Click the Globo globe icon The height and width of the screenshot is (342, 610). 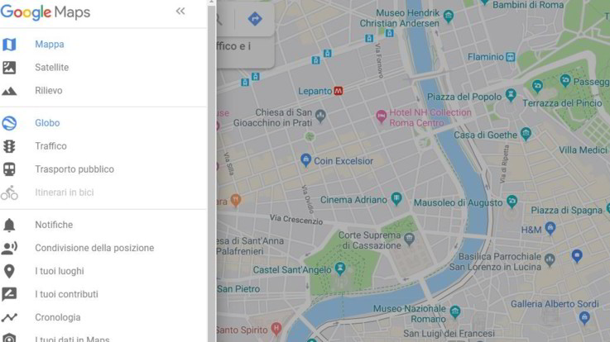pyautogui.click(x=9, y=123)
